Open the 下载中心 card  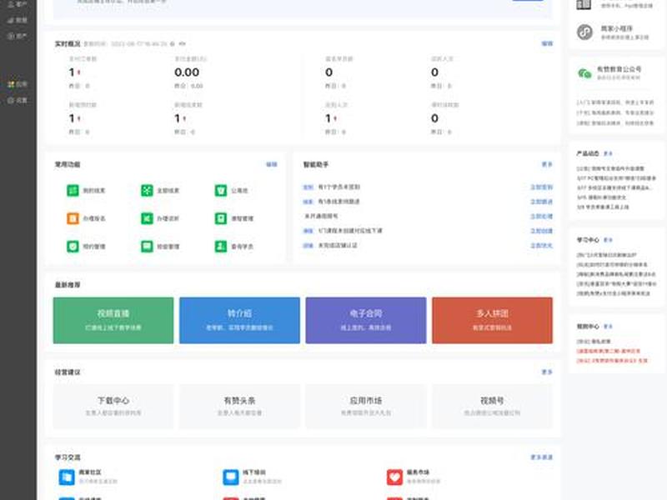pyautogui.click(x=113, y=406)
